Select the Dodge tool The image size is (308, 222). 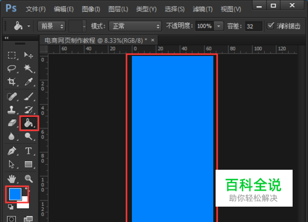(28, 136)
